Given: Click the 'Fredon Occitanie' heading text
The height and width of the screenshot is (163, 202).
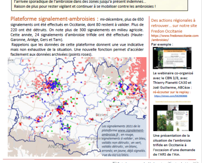Looking at the screenshot, I should coord(166,31).
